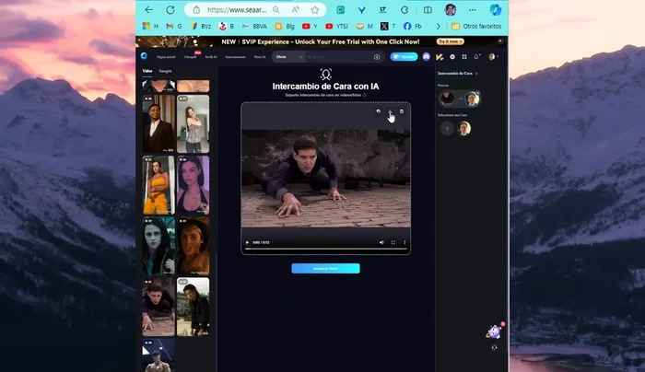This screenshot has height=372, width=645.
Task: Go to Página inicial nav item
Action: click(166, 57)
